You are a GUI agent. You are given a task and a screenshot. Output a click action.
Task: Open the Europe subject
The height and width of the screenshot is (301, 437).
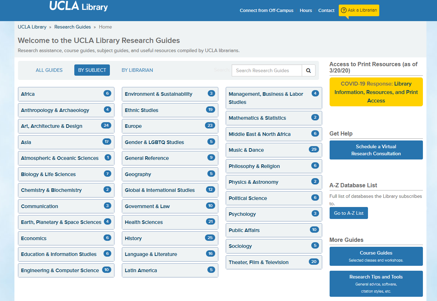point(170,126)
